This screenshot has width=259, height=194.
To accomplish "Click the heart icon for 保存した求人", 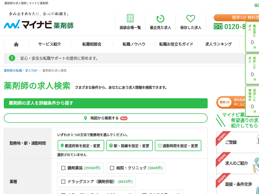I will 190,18.
